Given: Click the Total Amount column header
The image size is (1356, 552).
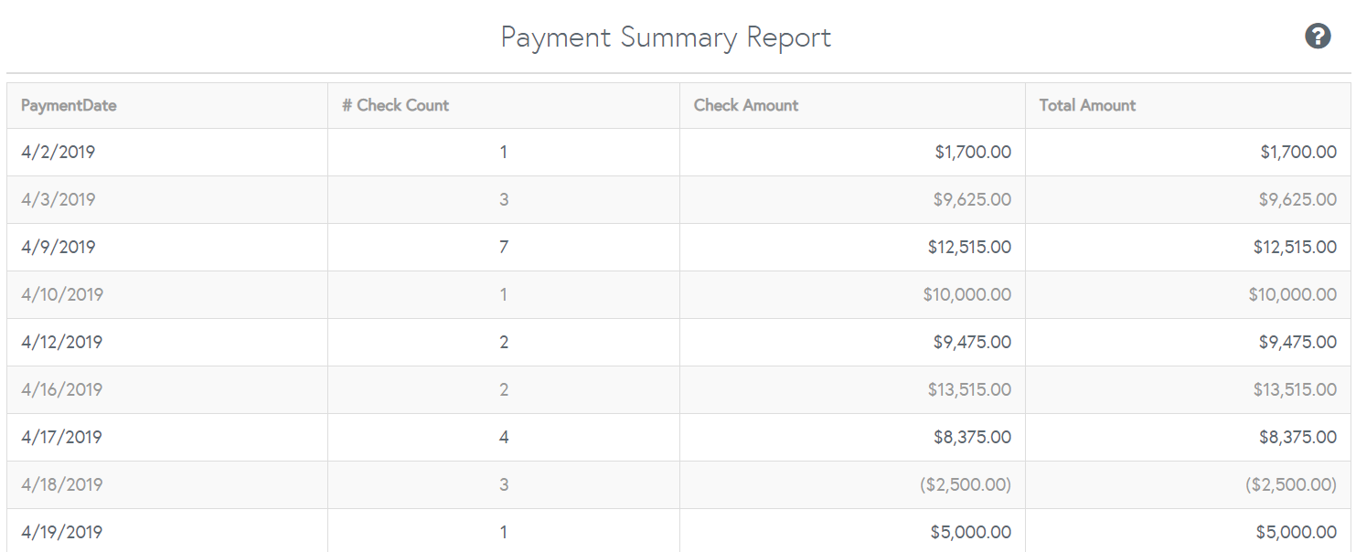Looking at the screenshot, I should (x=1087, y=105).
